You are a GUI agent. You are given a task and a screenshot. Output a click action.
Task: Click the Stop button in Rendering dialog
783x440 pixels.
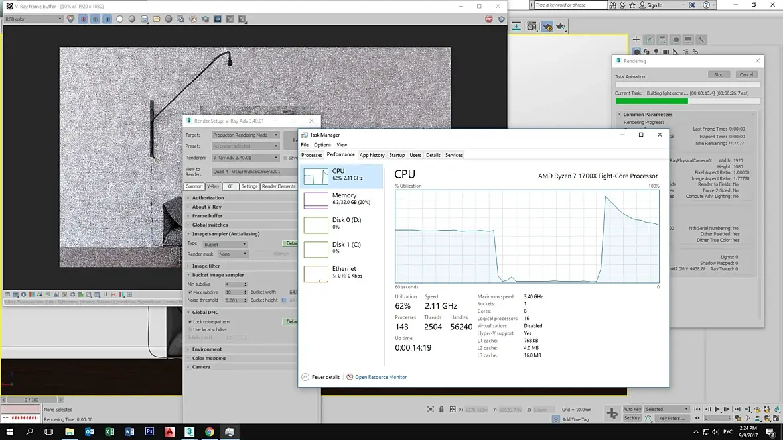pos(718,74)
